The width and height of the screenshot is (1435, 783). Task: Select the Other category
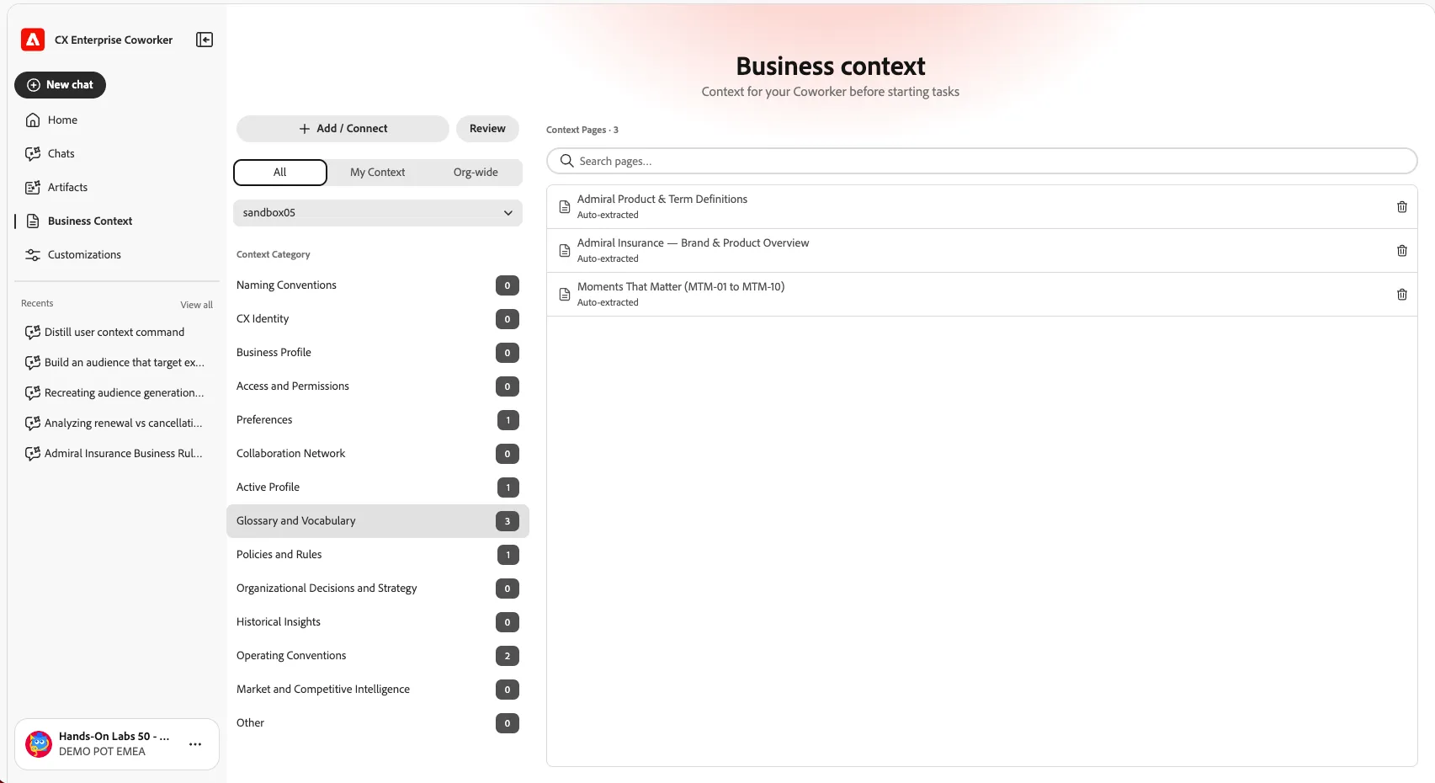[378, 723]
